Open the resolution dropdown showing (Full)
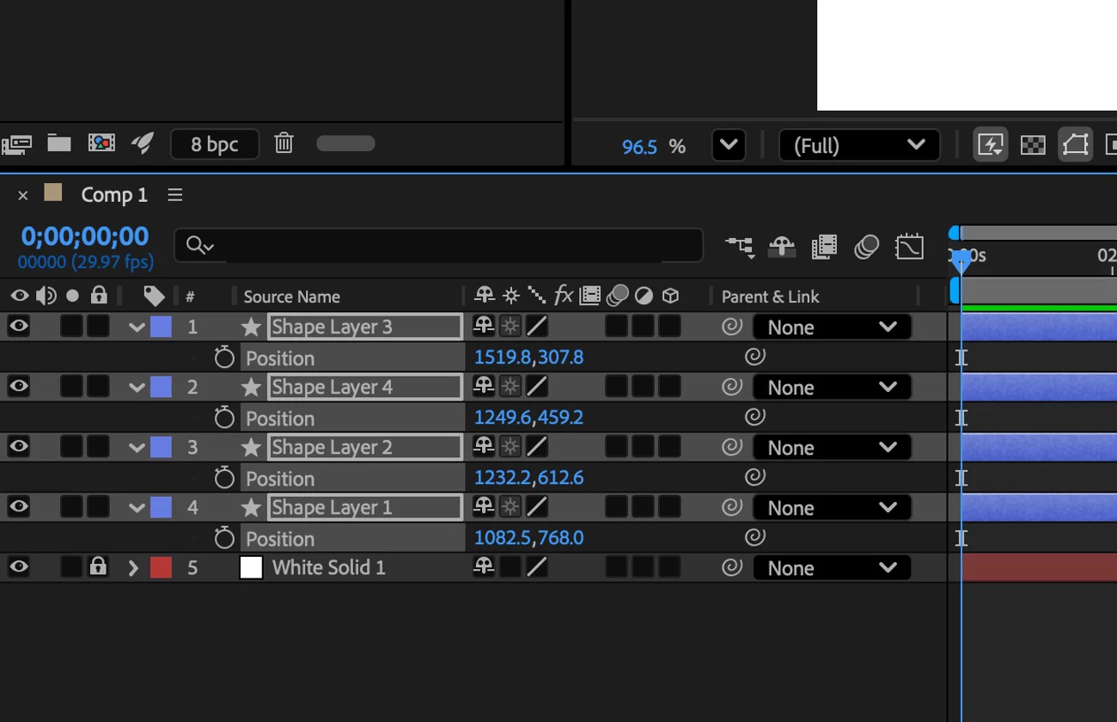The width and height of the screenshot is (1117, 722). pos(858,144)
